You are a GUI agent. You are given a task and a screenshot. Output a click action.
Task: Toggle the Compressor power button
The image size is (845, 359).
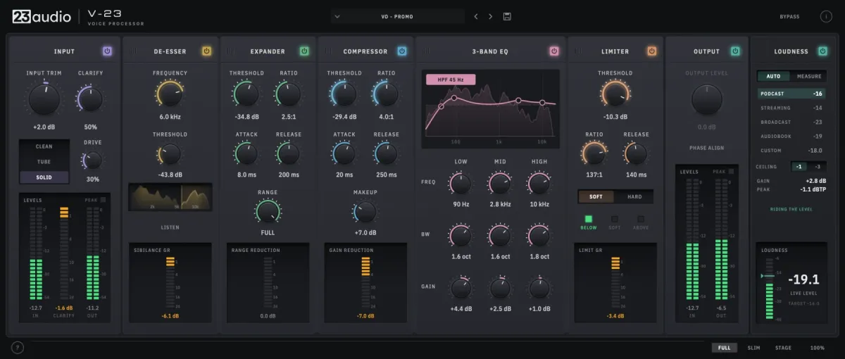[402, 51]
